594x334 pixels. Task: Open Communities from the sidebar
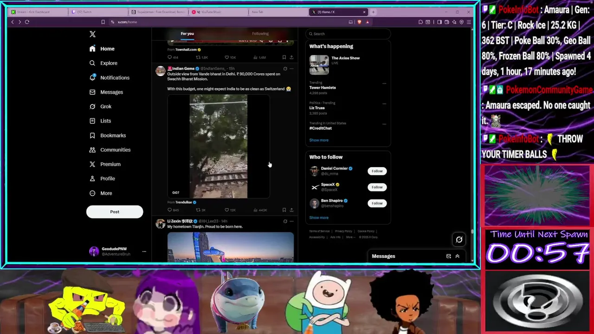pyautogui.click(x=110, y=150)
